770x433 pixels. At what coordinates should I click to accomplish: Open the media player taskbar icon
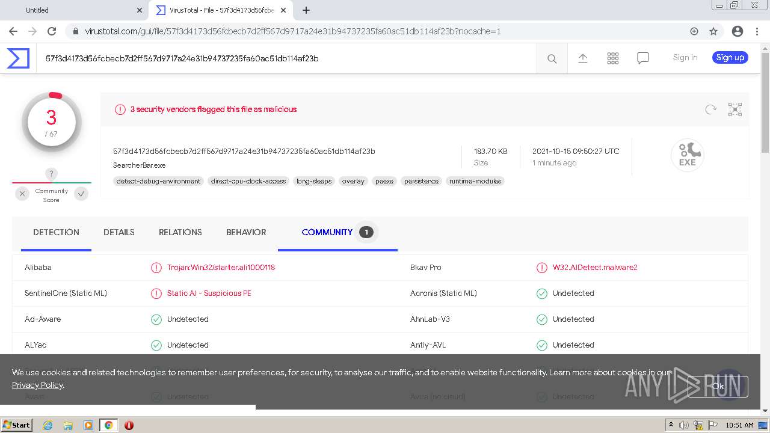point(88,425)
